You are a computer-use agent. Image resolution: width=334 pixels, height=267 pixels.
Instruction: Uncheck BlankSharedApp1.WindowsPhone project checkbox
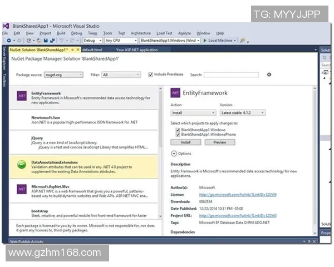(178, 135)
